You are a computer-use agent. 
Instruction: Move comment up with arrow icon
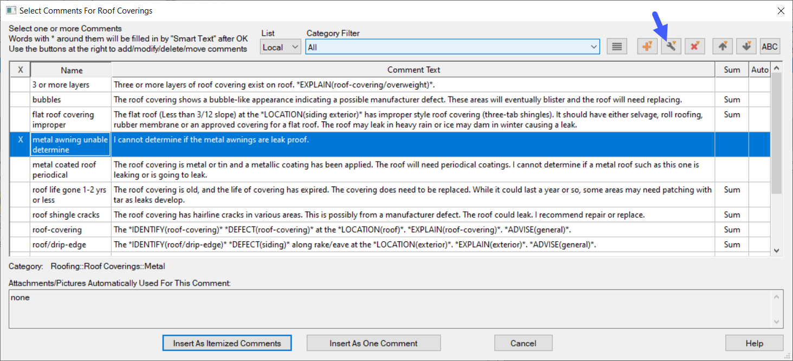[723, 47]
